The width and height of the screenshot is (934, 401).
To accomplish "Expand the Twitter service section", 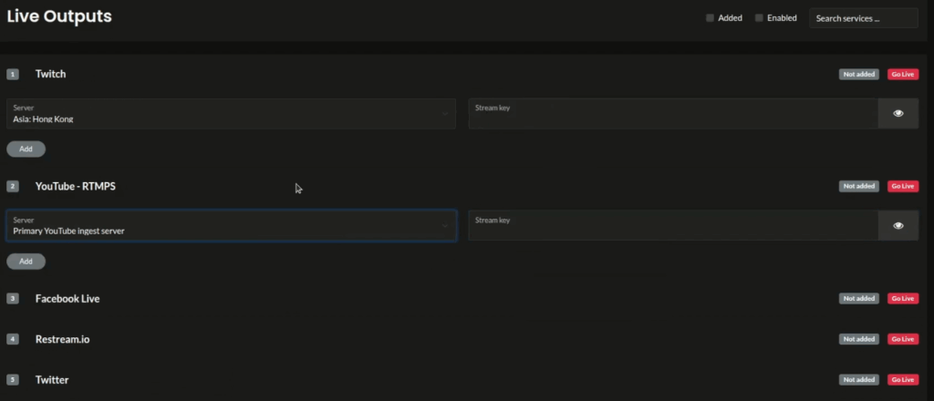I will [52, 379].
